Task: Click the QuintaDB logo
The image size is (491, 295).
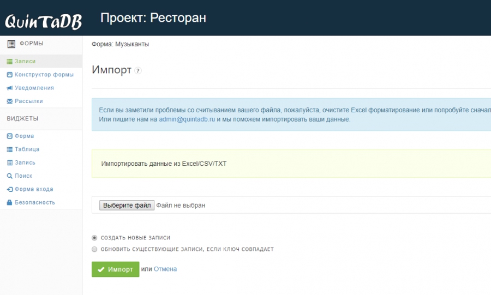Action: pos(43,21)
